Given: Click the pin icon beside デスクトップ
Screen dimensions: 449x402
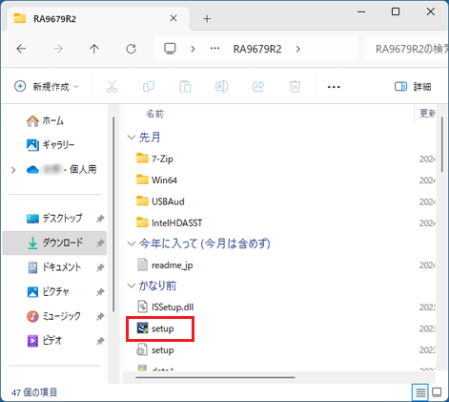Looking at the screenshot, I should pos(100,219).
